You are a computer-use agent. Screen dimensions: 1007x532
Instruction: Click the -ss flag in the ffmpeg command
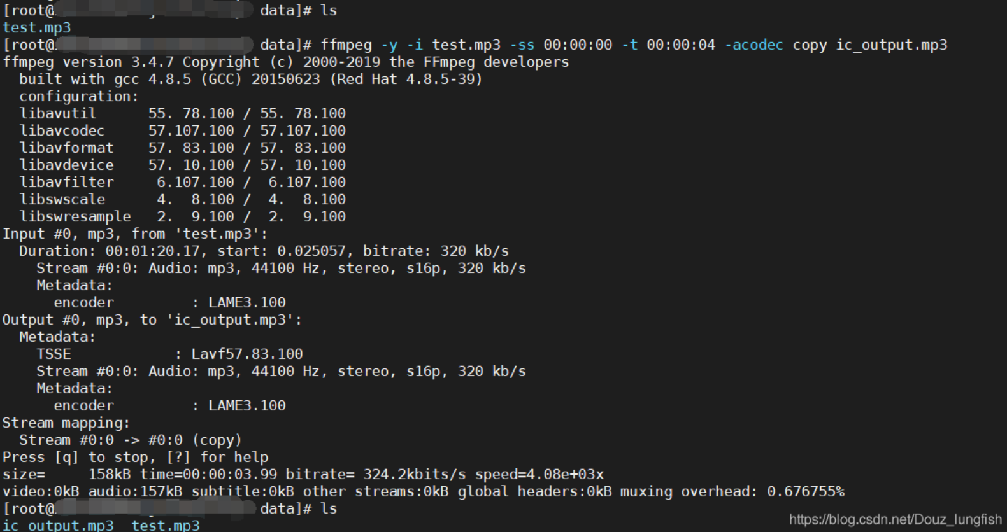click(x=522, y=45)
